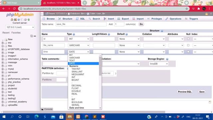213x120 pixels.
Task: Open XAMPP from the taskbar
Action: point(78,117)
